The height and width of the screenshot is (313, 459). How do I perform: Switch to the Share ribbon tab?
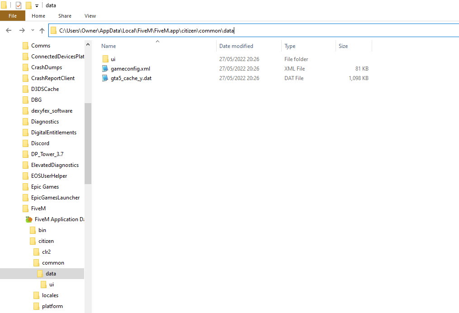click(65, 16)
